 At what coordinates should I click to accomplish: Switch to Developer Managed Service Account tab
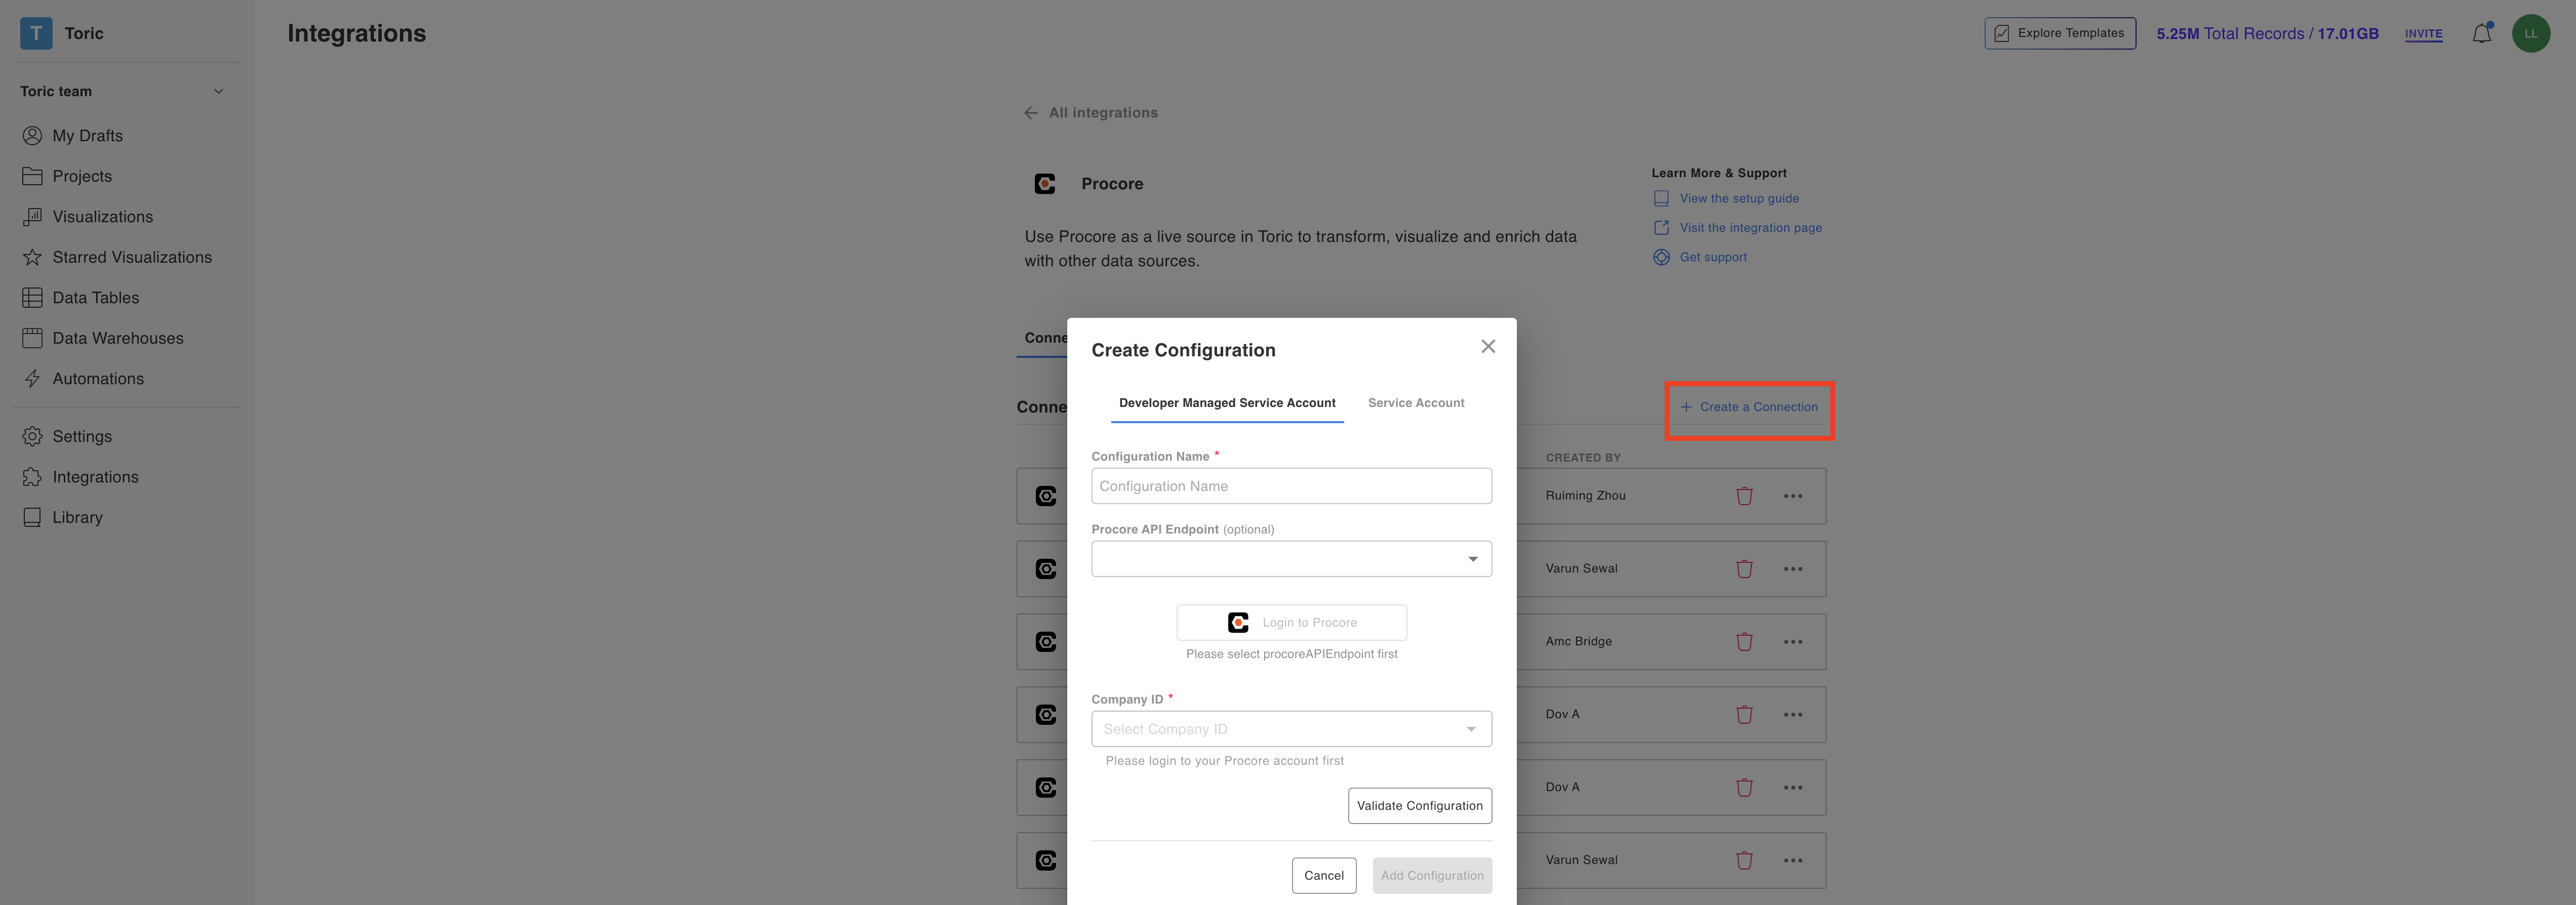(x=1227, y=403)
